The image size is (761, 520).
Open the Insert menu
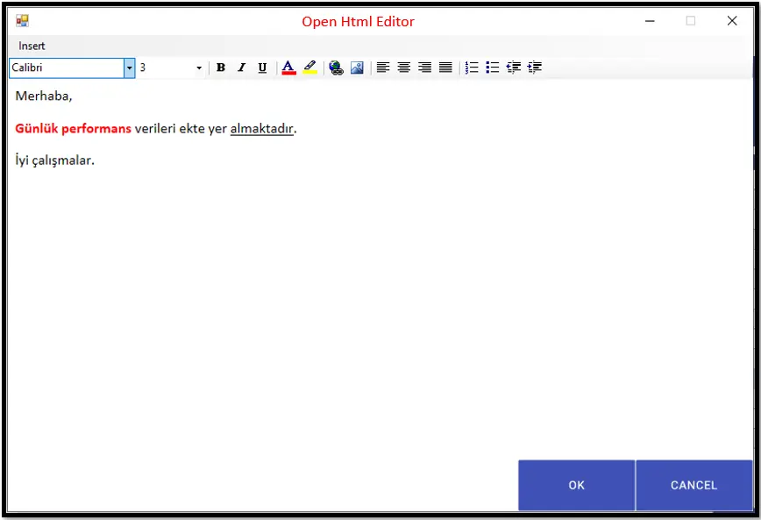(32, 46)
